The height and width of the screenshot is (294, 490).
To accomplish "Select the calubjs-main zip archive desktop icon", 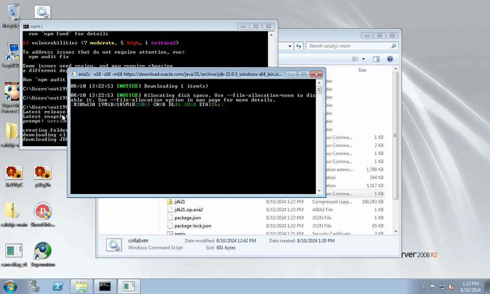I will (13, 211).
